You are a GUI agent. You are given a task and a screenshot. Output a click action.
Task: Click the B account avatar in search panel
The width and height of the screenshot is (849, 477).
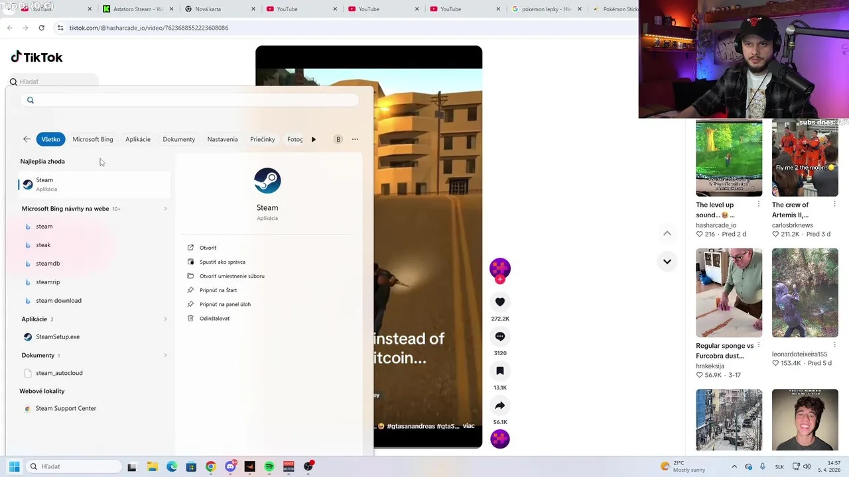(x=338, y=139)
